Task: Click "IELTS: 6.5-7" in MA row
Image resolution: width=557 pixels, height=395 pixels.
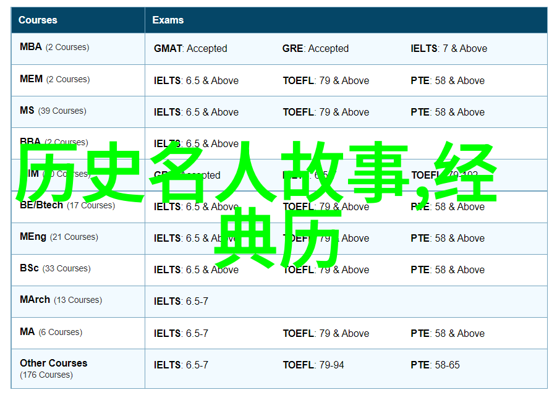Action: pyautogui.click(x=181, y=334)
